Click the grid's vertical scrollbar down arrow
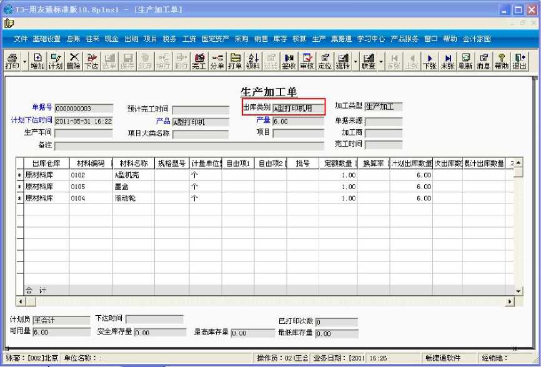Viewport: 541px width, 367px height. [519, 291]
